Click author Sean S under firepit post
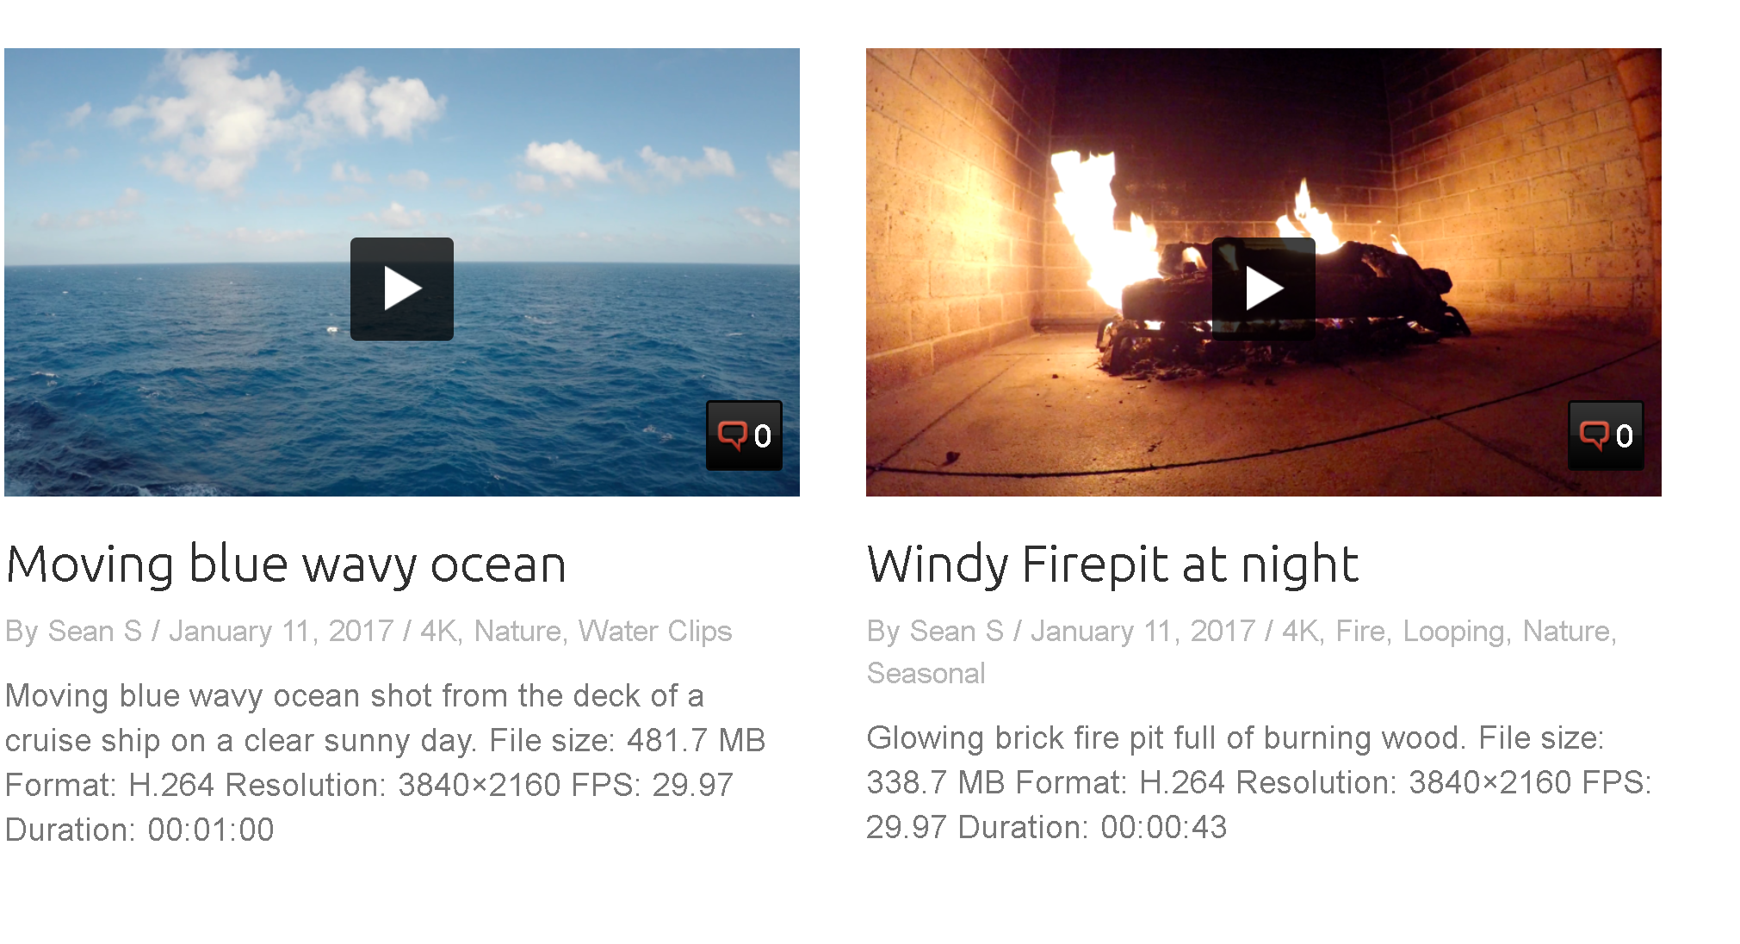The width and height of the screenshot is (1740, 944). [x=957, y=631]
